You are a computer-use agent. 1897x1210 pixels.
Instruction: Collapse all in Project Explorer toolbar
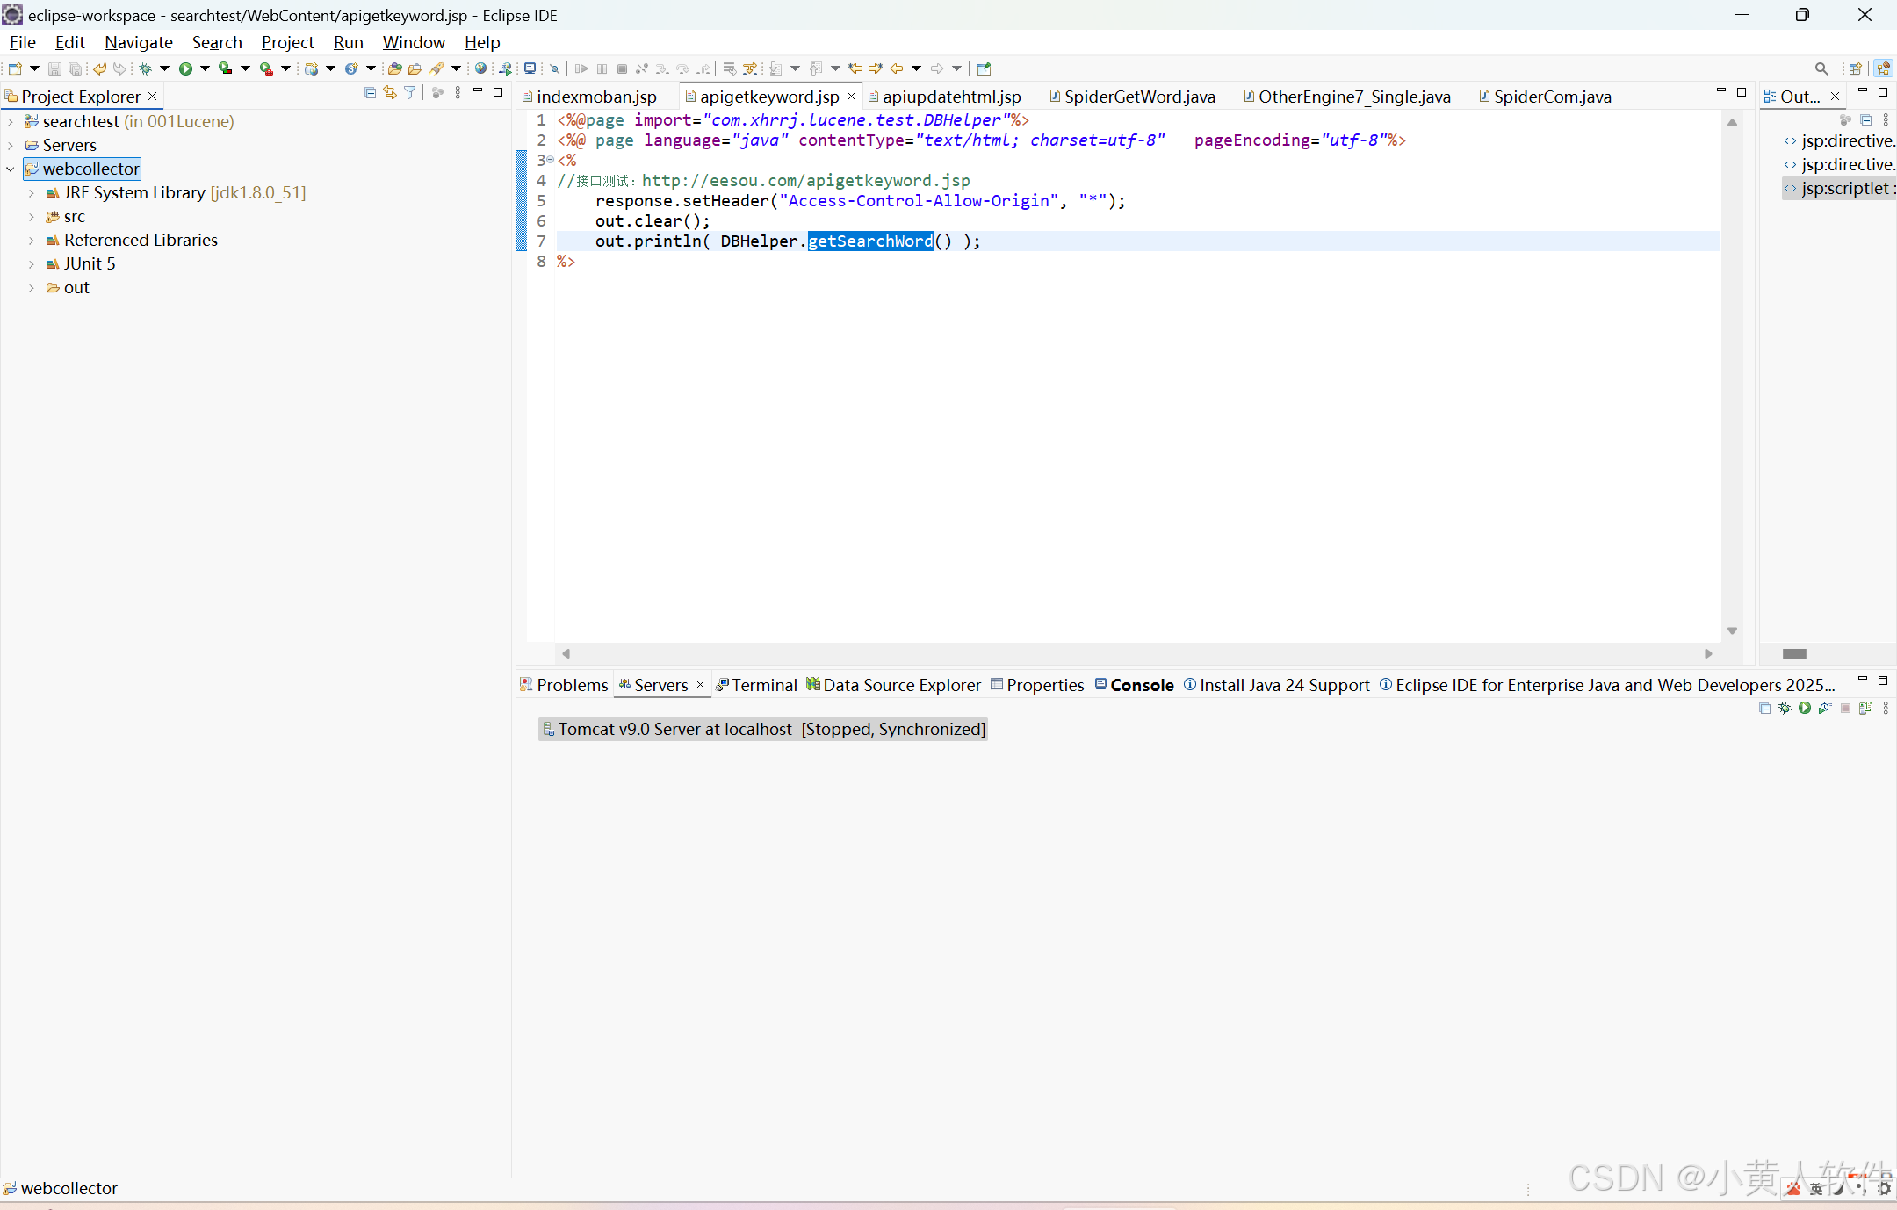370,93
